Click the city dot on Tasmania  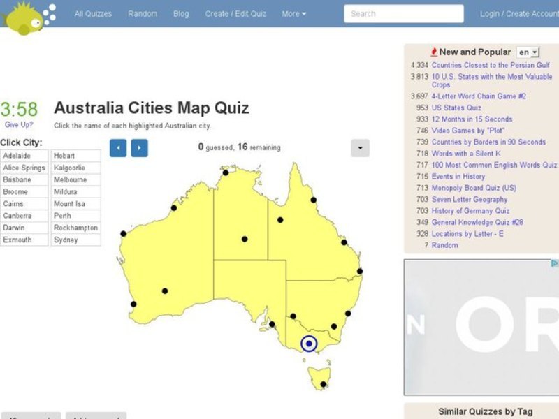[x=322, y=383]
